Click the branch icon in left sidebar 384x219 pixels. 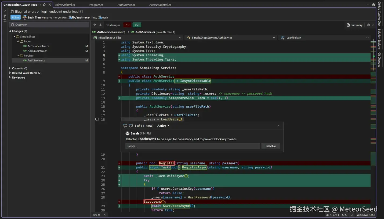click(5, 16)
